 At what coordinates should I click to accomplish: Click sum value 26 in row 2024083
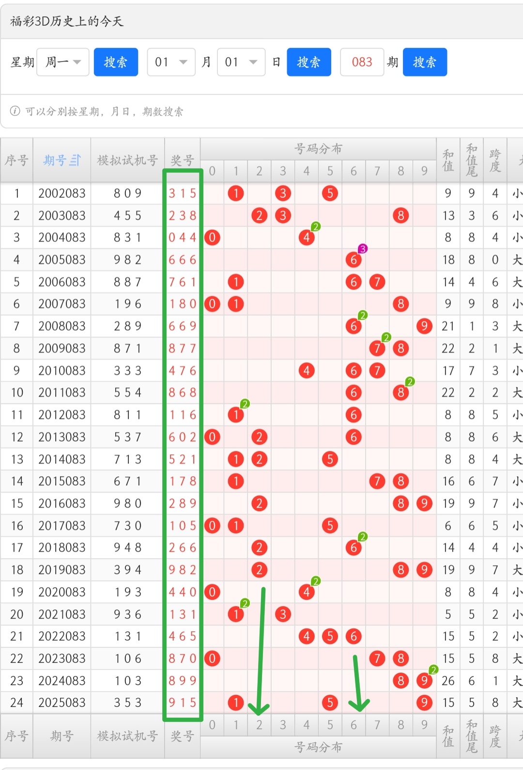pos(448,681)
